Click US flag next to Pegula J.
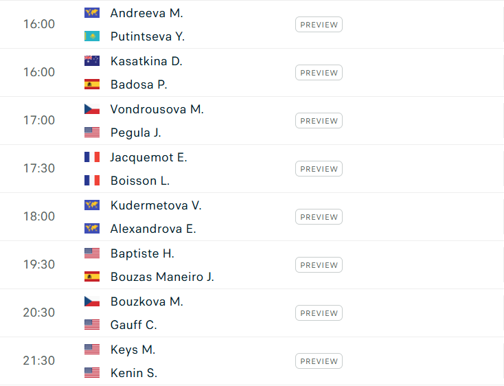504x386 pixels. coord(92,133)
